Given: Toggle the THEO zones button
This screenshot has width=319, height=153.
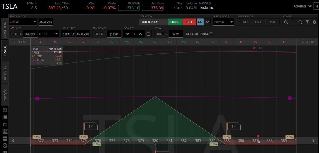Looking at the screenshot, I should pos(99,34).
